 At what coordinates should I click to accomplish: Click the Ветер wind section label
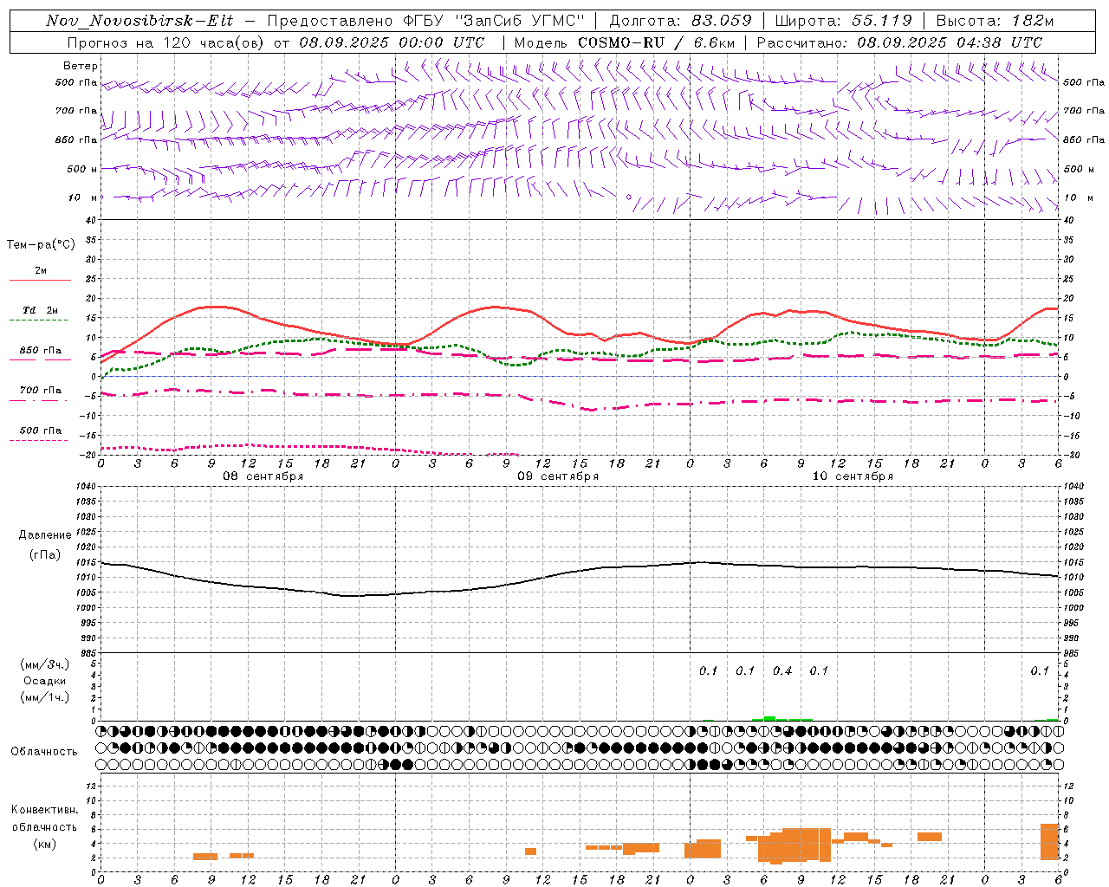pos(81,66)
